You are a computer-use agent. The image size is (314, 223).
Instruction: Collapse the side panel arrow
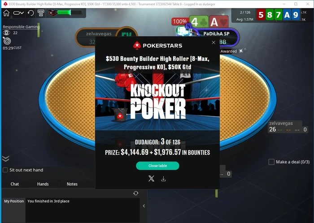tap(144, 206)
